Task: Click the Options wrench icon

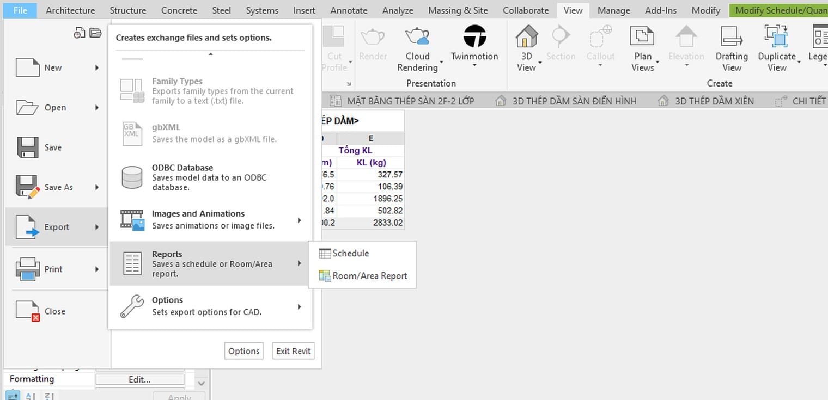Action: point(132,306)
